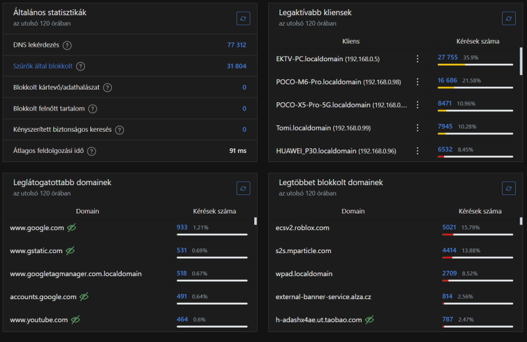Image resolution: width=527 pixels, height=342 pixels.
Task: Toggle tracker eye icon beside www.youtube.com
Action: pyautogui.click(x=76, y=320)
